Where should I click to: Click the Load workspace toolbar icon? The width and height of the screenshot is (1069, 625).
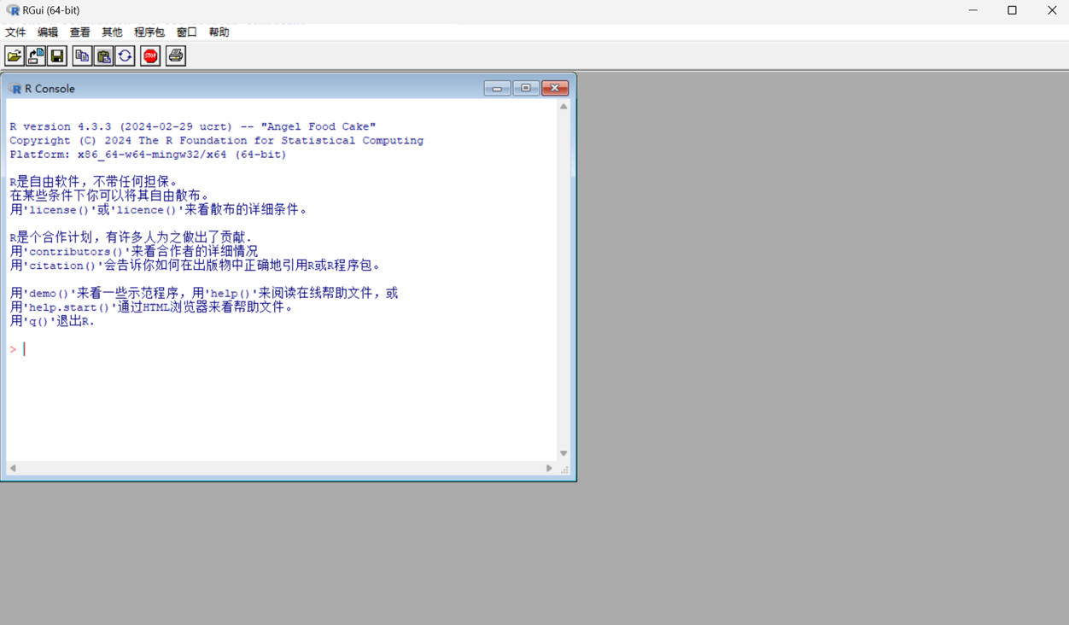[36, 56]
